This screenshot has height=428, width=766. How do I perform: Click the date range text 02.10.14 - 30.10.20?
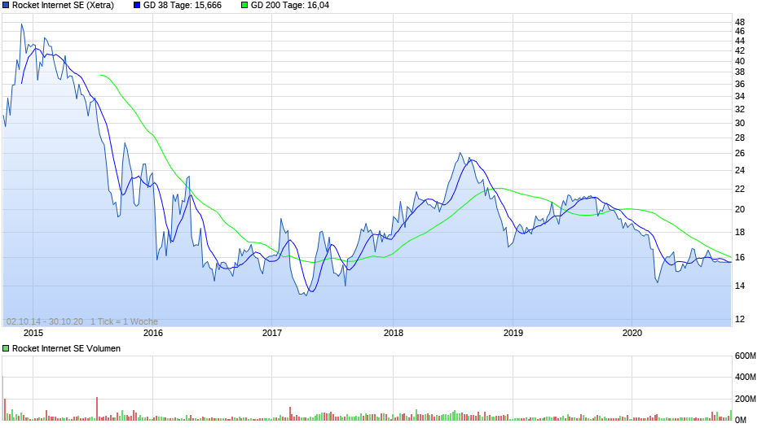tap(45, 321)
